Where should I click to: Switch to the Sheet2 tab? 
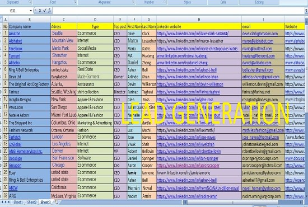click(x=31, y=202)
